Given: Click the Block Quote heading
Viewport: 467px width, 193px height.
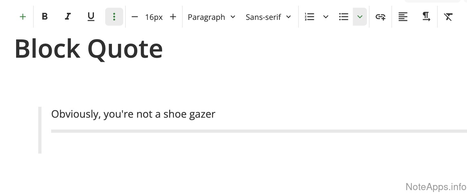Looking at the screenshot, I should click(x=89, y=49).
